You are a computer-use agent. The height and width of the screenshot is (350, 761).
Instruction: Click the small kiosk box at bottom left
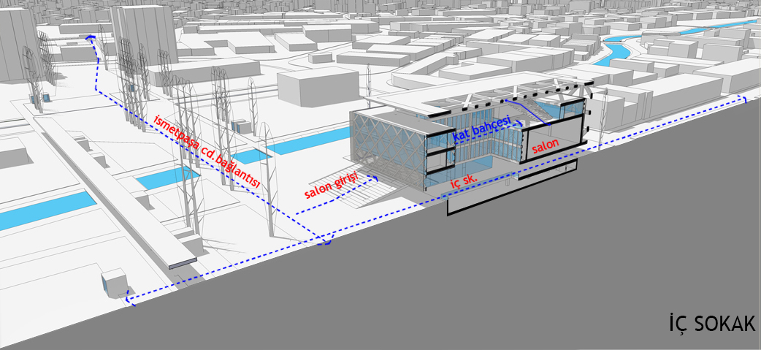[x=115, y=282]
